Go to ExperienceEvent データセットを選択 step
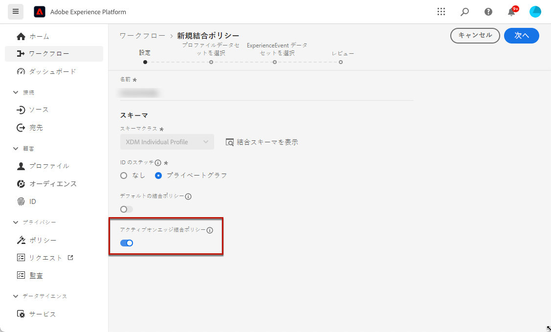Image resolution: width=551 pixels, height=332 pixels. 275,62
